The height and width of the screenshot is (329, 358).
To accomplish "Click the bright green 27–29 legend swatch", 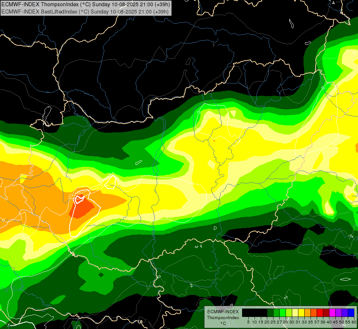I will [283, 313].
